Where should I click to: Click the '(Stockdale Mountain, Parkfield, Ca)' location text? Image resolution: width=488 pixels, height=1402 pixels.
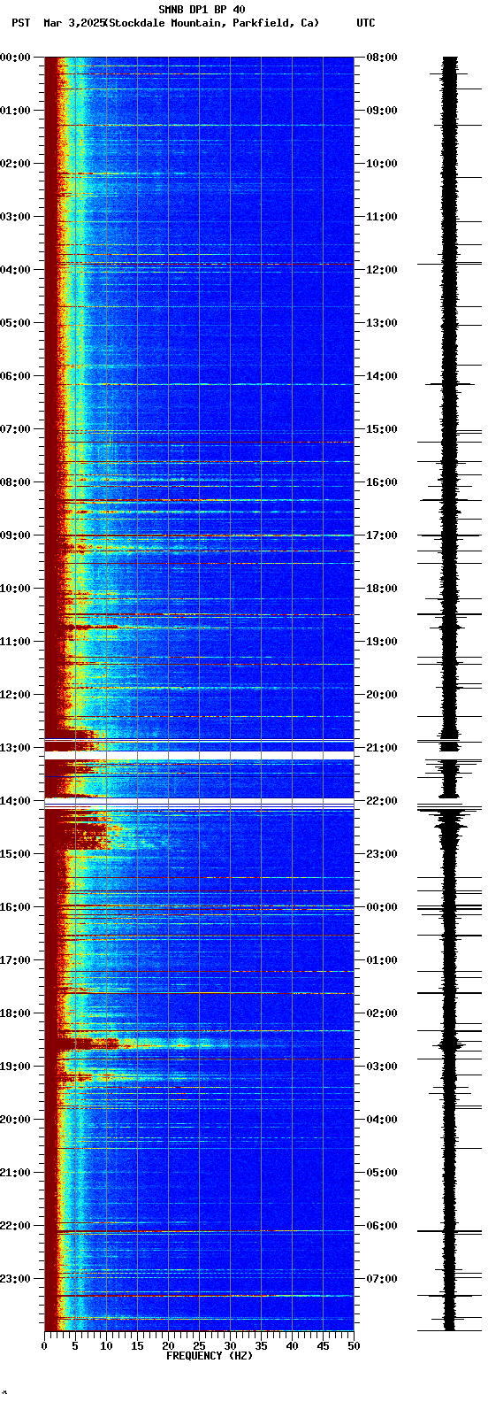211,23
